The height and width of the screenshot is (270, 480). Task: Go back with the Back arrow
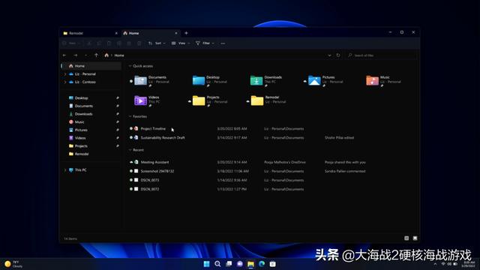pos(64,55)
